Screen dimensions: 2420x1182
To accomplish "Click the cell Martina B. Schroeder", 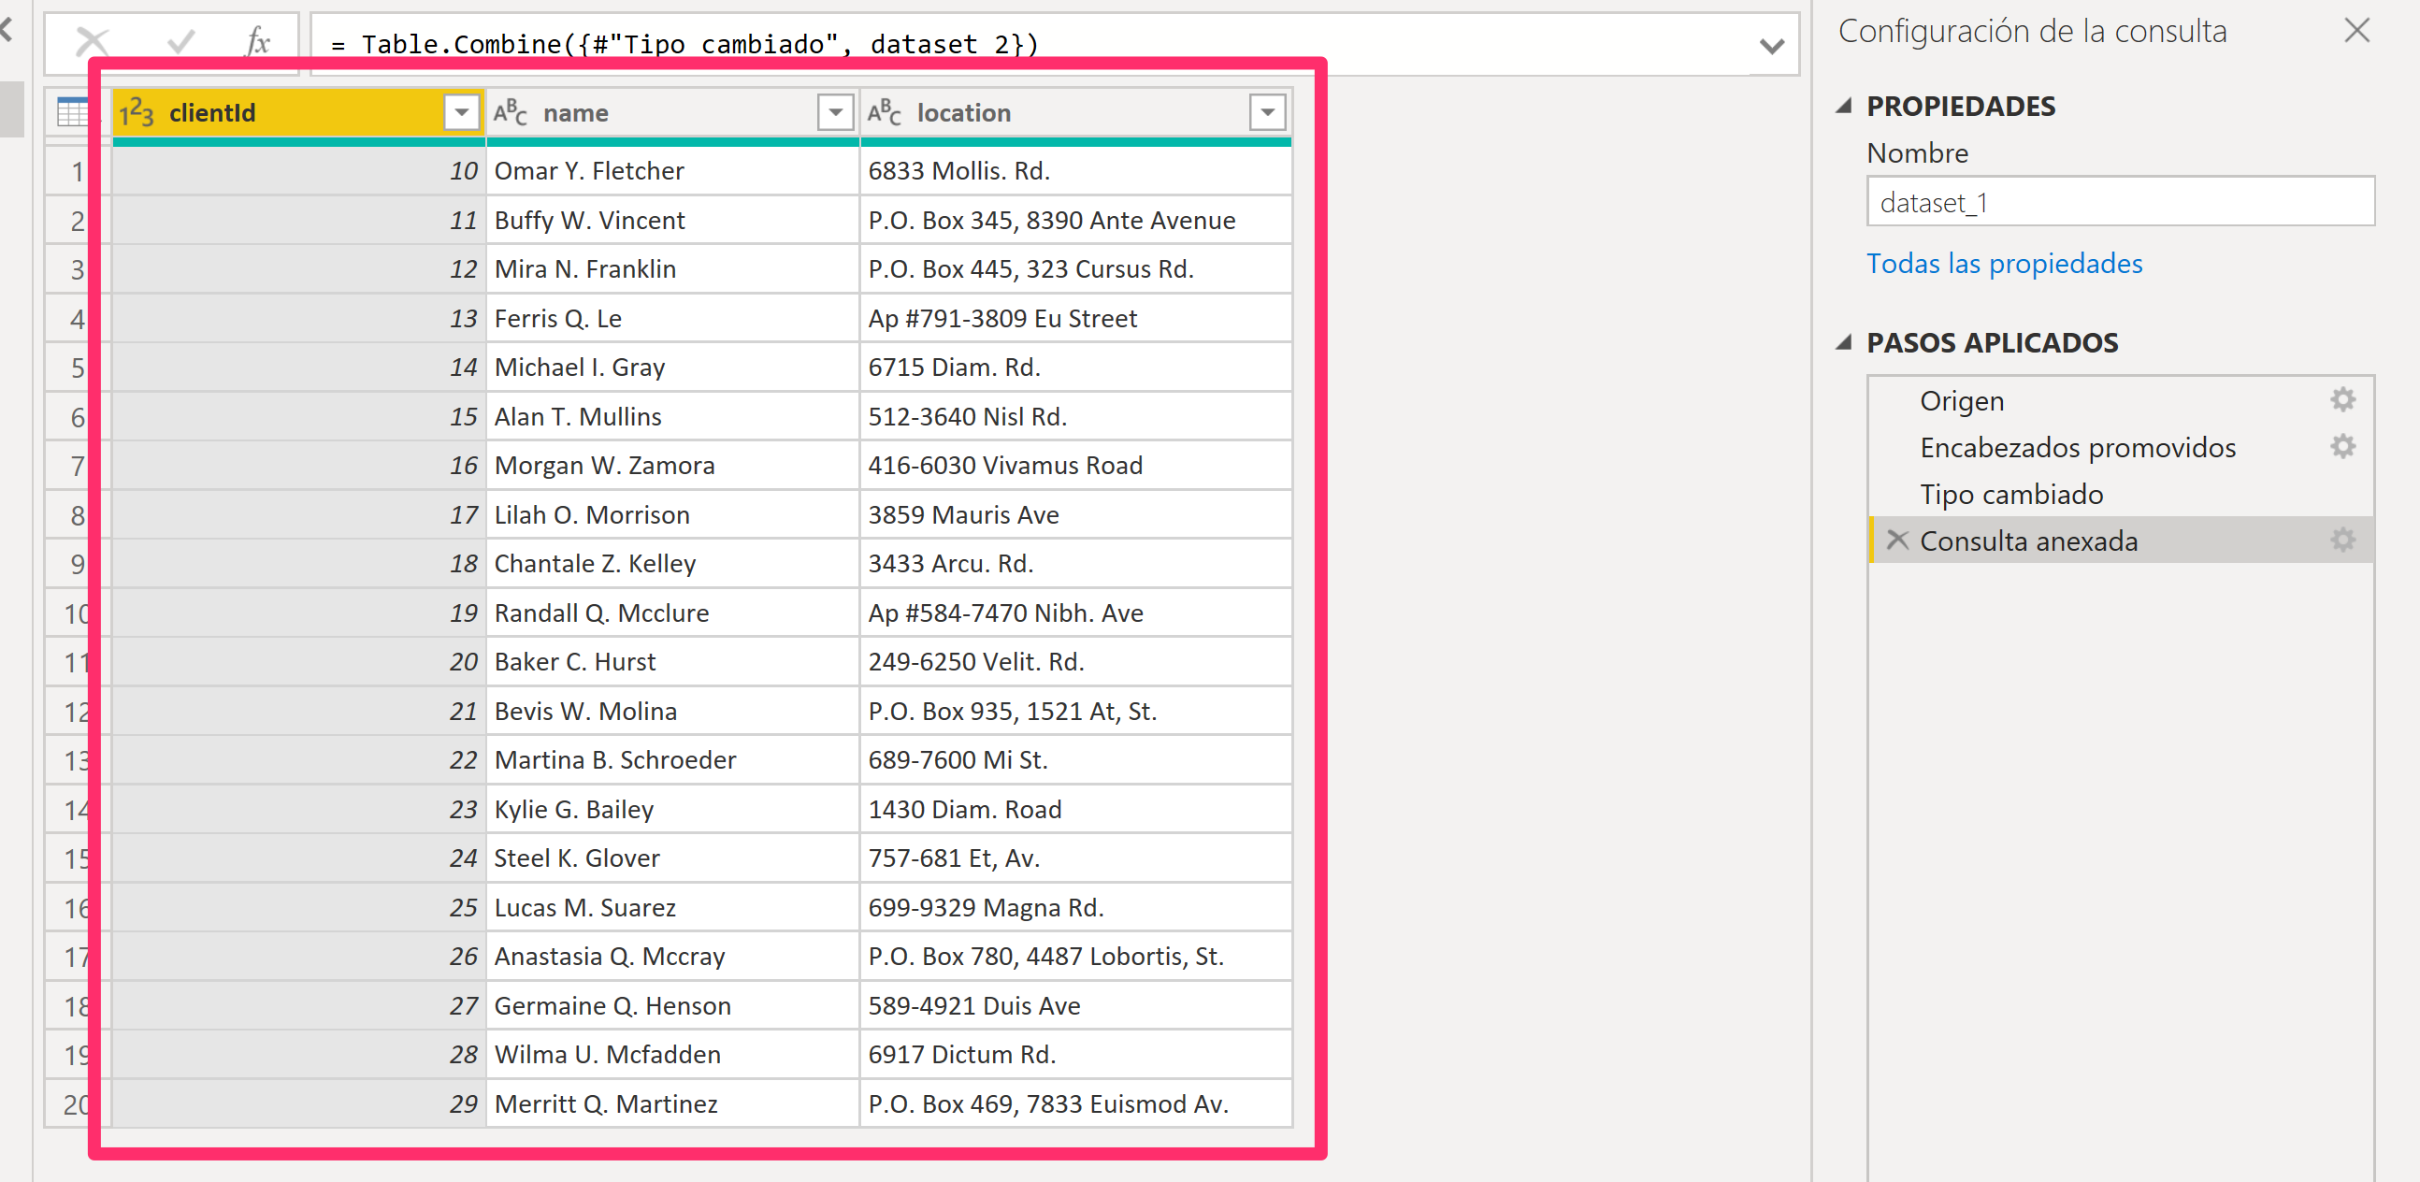I will click(672, 760).
